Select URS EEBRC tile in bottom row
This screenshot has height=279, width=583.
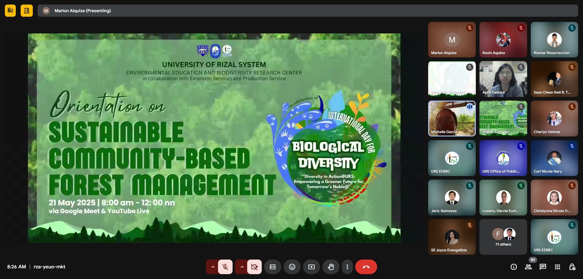point(554,237)
